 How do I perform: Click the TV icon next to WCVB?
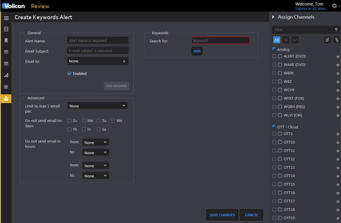tap(280, 90)
